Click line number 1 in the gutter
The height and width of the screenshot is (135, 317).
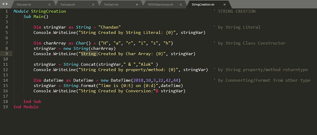tap(7, 11)
